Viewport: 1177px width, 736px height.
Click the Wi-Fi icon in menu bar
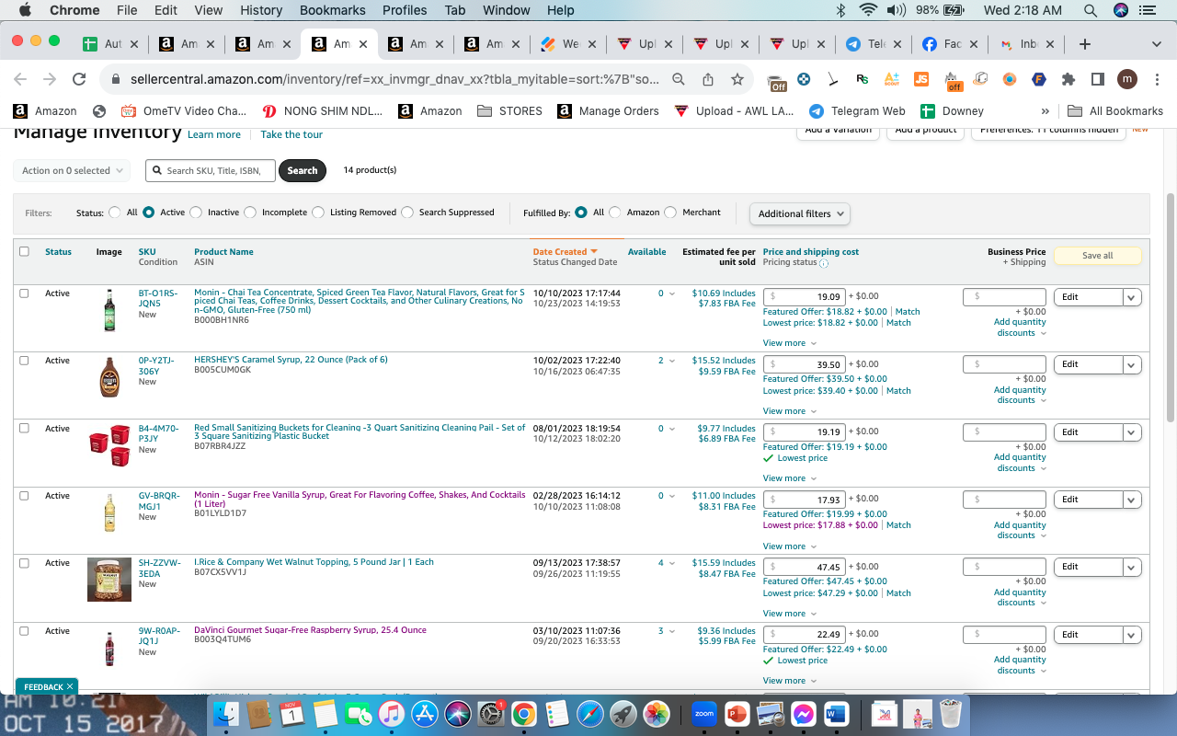pos(869,10)
